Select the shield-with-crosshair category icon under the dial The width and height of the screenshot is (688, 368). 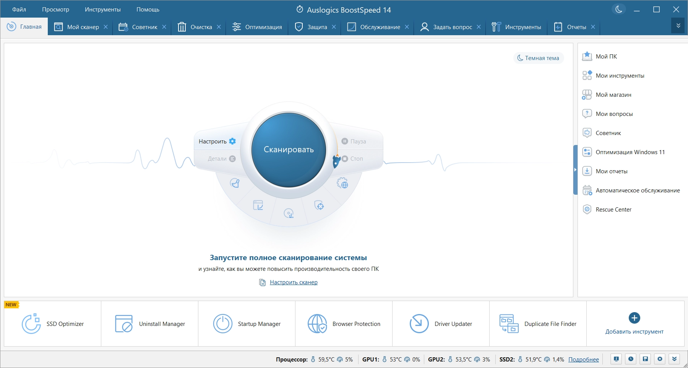(319, 205)
